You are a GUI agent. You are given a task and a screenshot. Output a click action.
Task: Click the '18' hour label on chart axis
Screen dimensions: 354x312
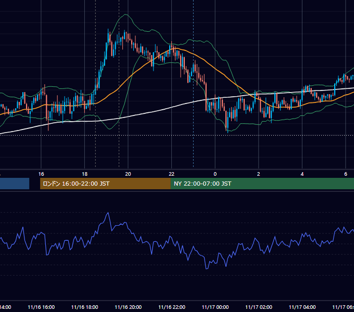[85, 174]
